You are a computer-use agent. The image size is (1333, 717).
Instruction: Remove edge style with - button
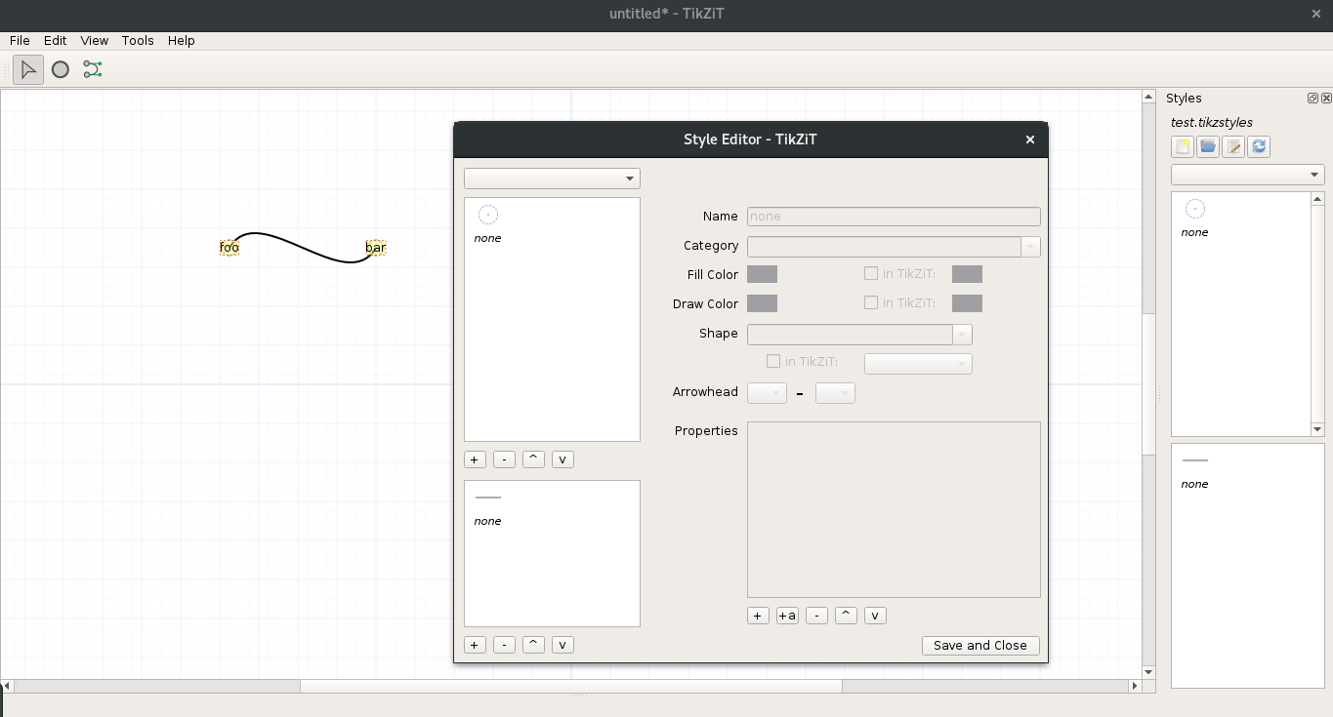(504, 645)
